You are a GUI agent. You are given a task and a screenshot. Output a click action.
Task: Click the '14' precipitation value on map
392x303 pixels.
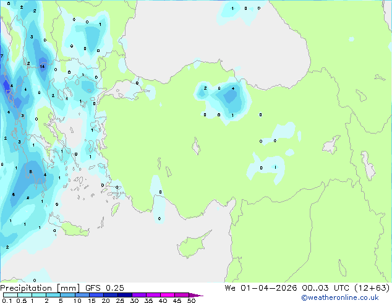42,67
